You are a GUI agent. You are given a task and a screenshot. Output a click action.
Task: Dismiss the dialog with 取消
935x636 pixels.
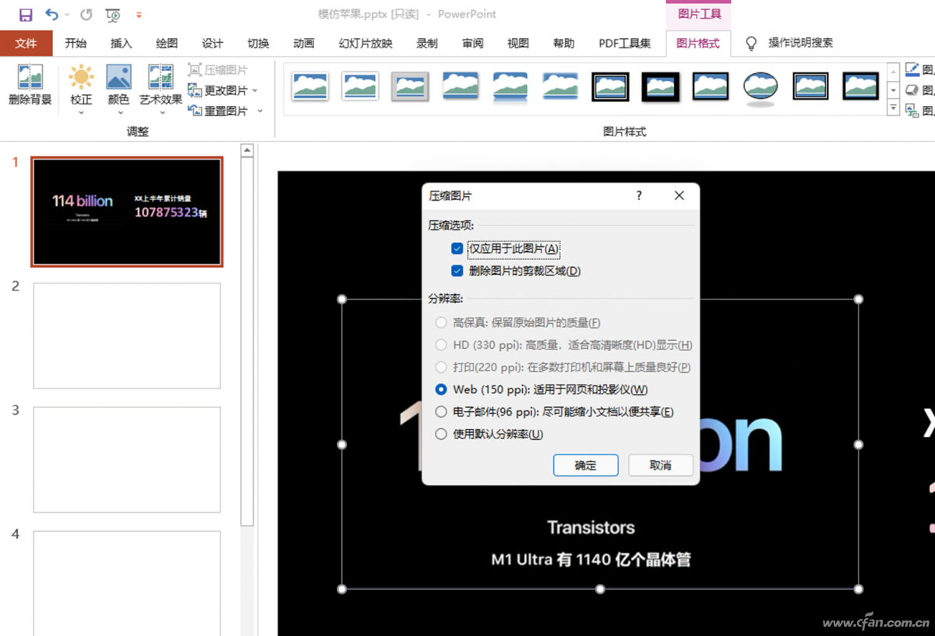[661, 465]
